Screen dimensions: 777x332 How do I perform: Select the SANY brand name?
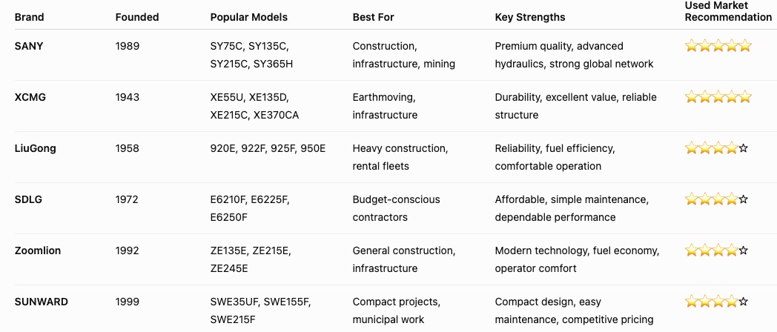[x=29, y=46]
